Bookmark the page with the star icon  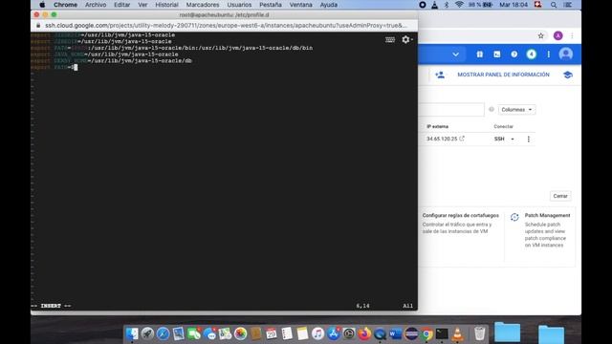(x=540, y=36)
